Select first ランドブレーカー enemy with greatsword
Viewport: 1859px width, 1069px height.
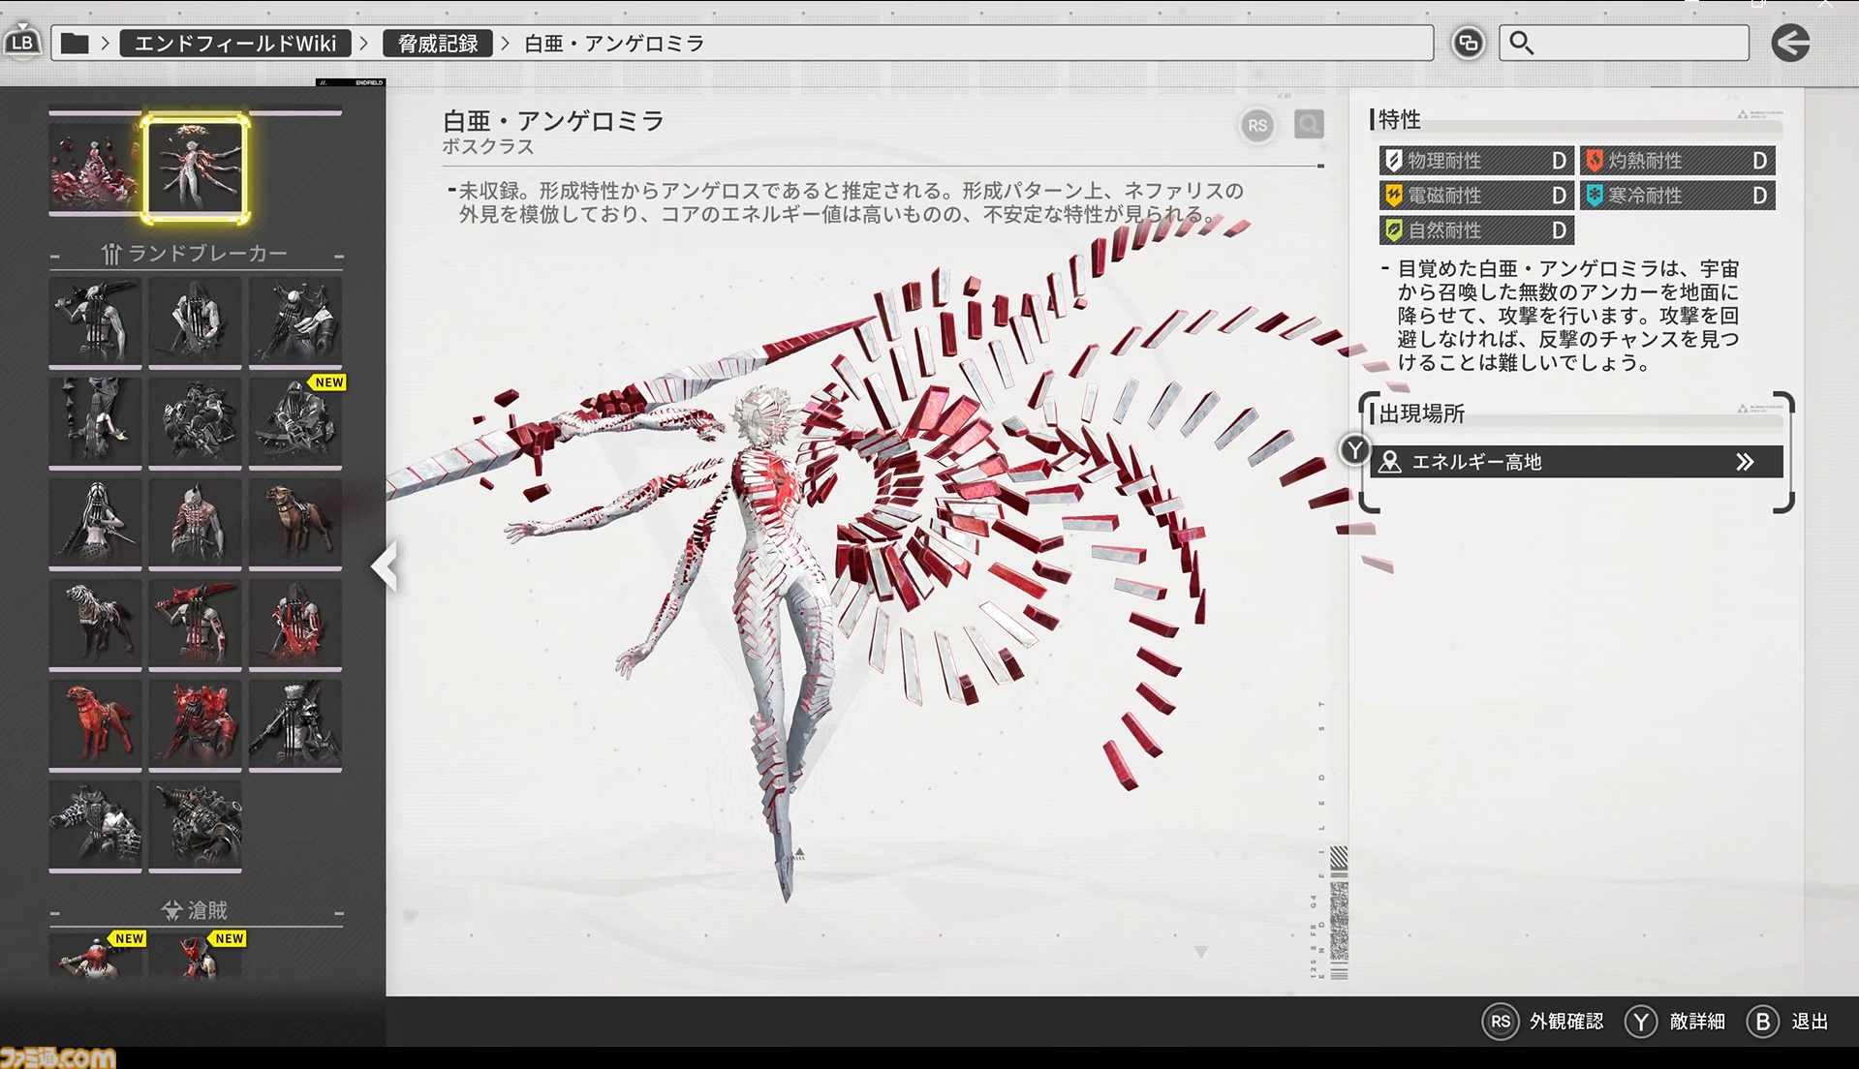95,321
